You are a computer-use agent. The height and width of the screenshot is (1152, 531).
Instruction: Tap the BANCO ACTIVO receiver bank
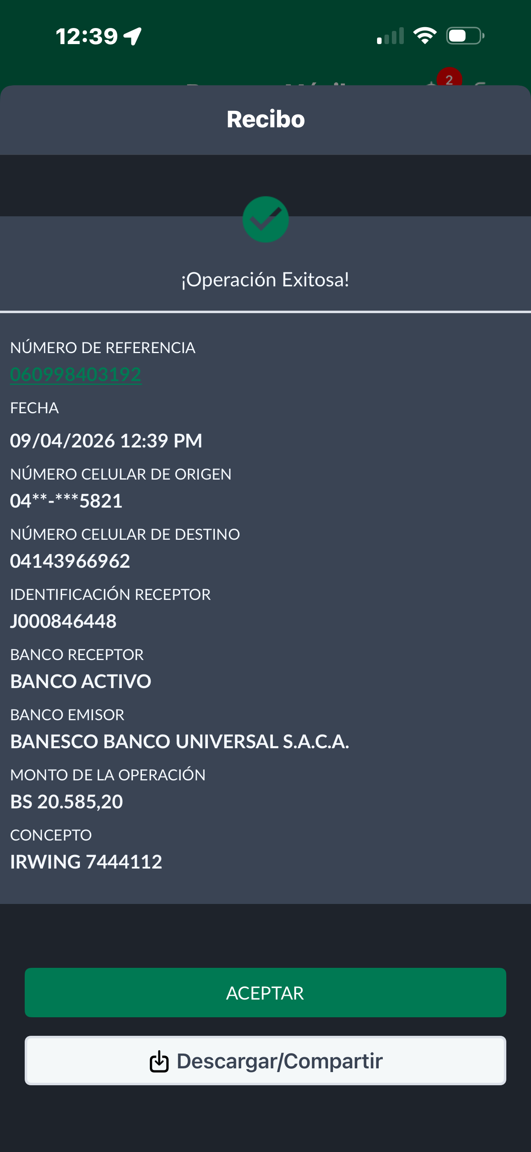pyautogui.click(x=81, y=681)
